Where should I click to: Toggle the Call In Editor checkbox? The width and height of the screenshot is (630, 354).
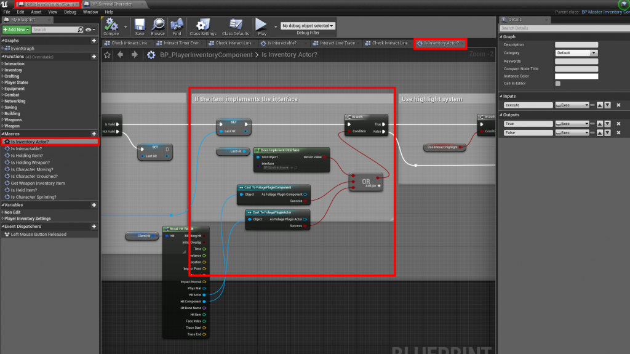(557, 84)
